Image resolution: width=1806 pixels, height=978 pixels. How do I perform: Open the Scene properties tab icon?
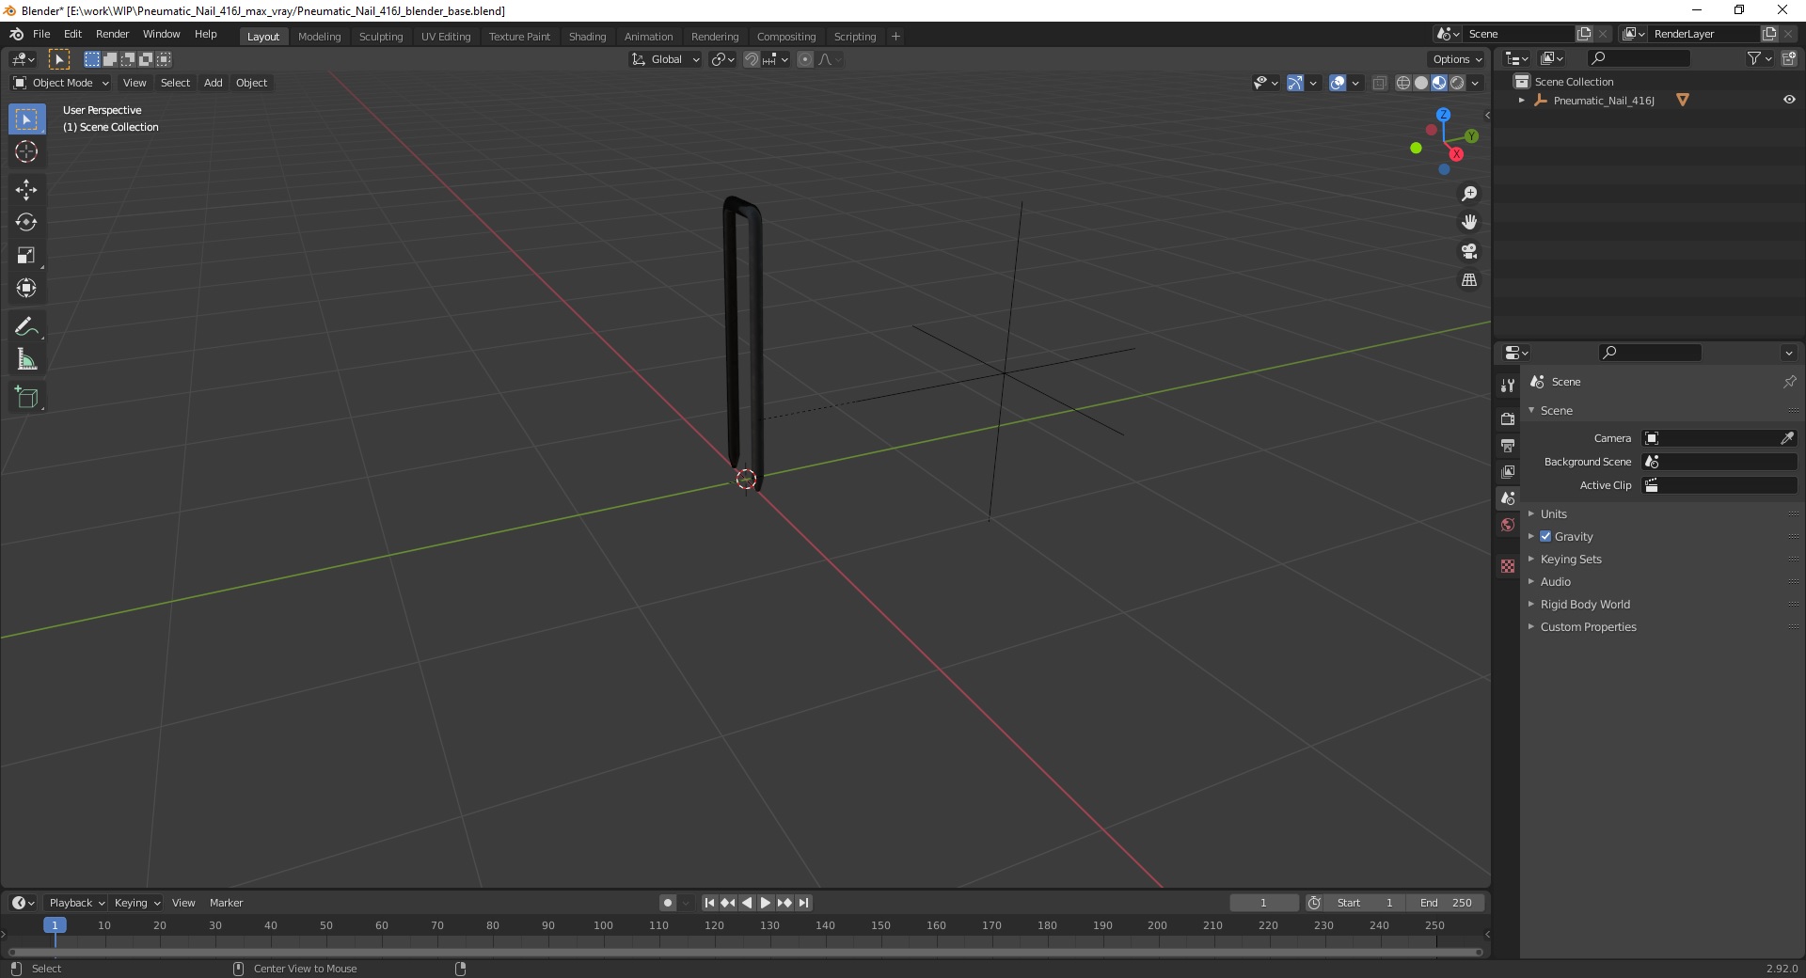(x=1508, y=497)
